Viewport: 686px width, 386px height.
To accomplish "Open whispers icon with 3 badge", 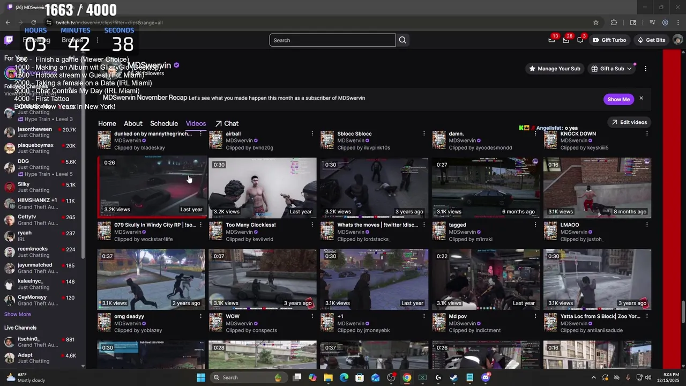I will (x=580, y=40).
